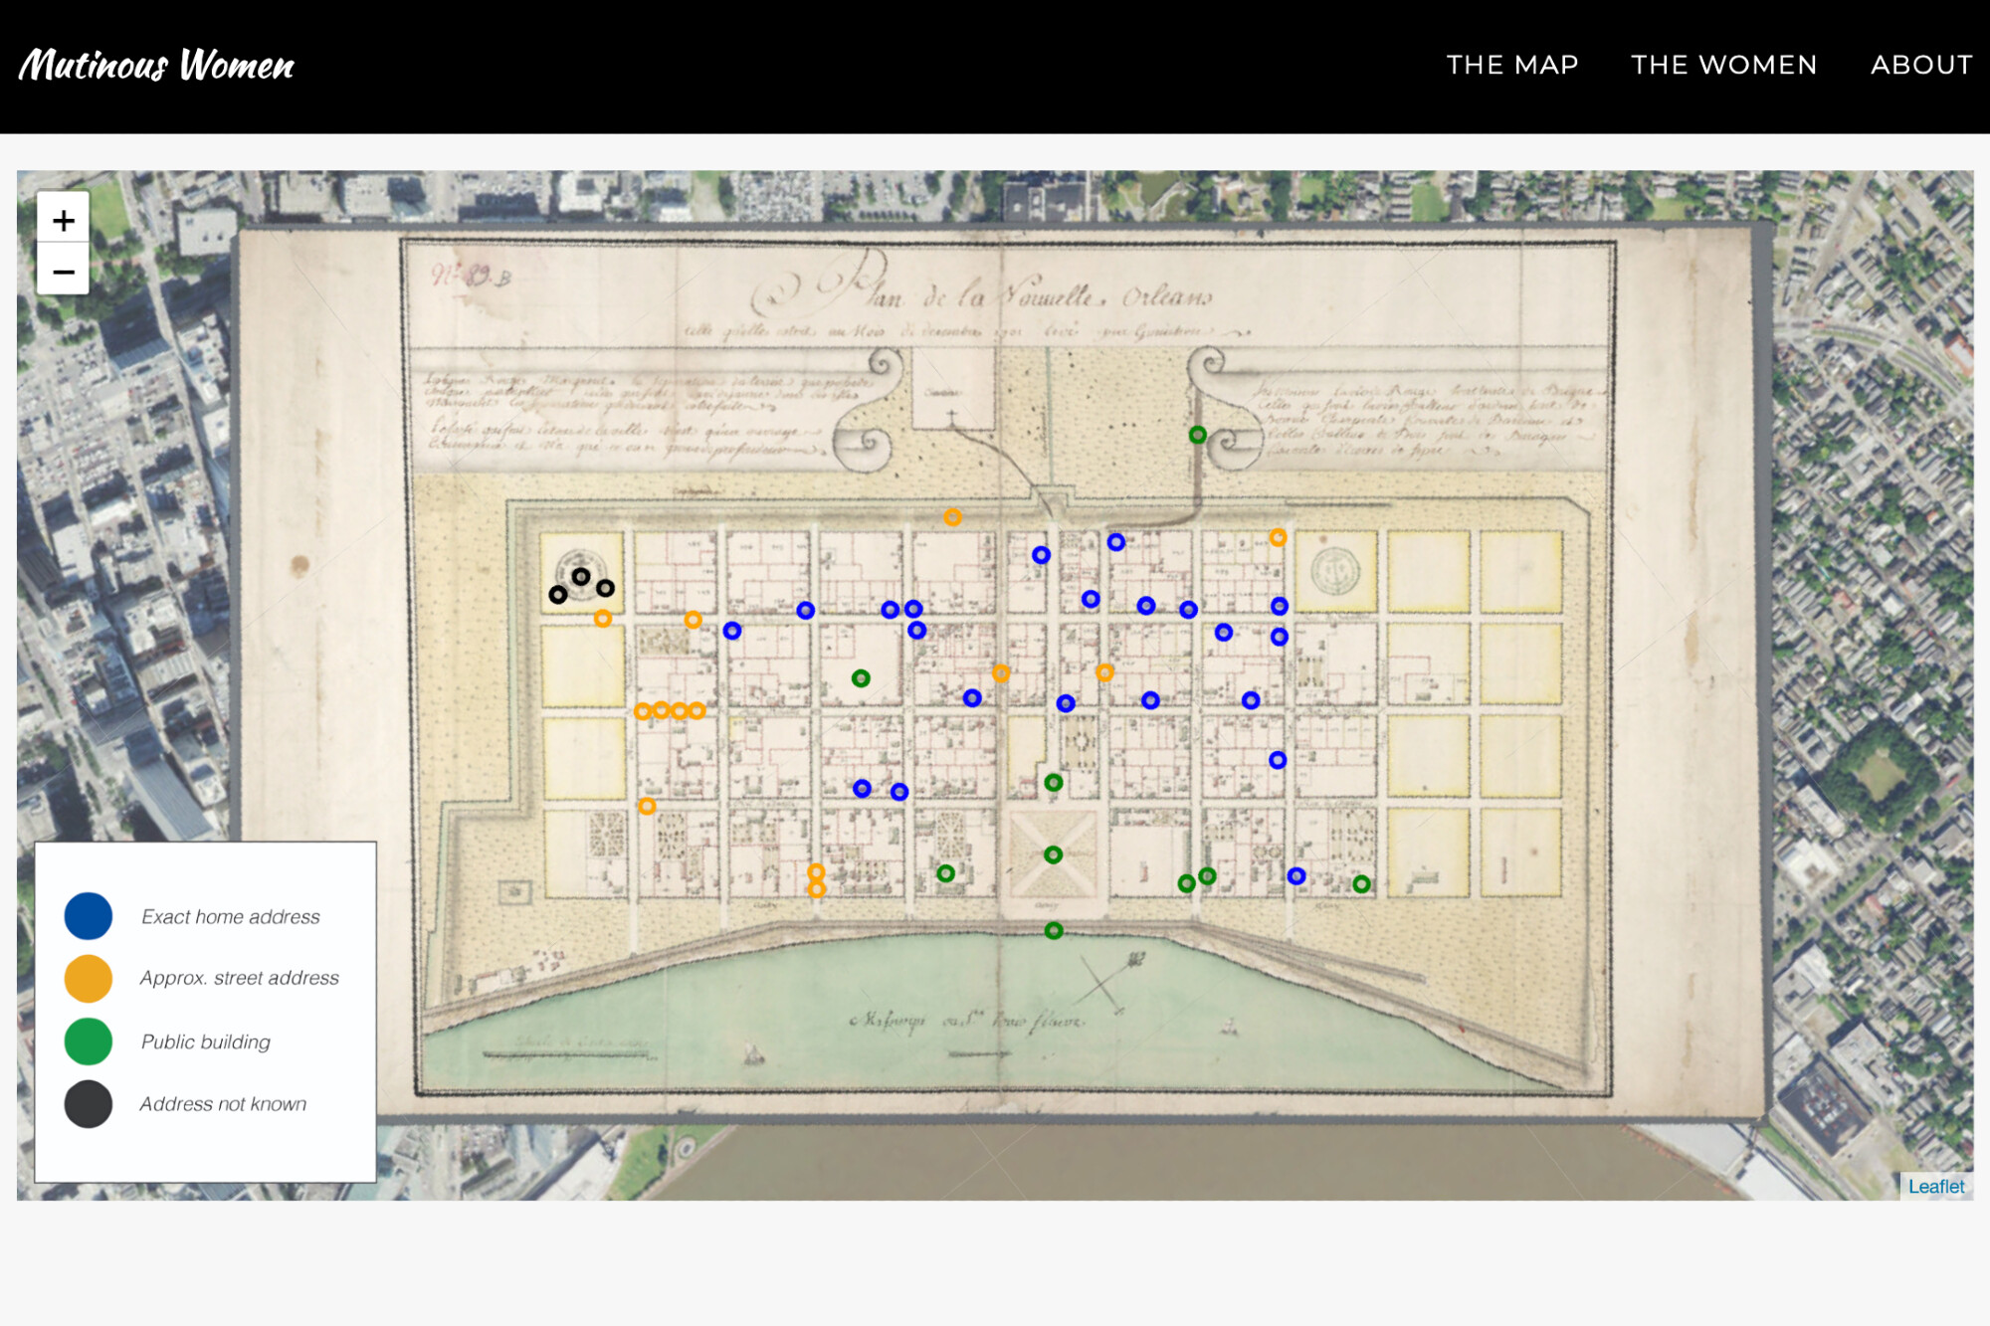Click the orange marker above the city wall

(x=953, y=517)
